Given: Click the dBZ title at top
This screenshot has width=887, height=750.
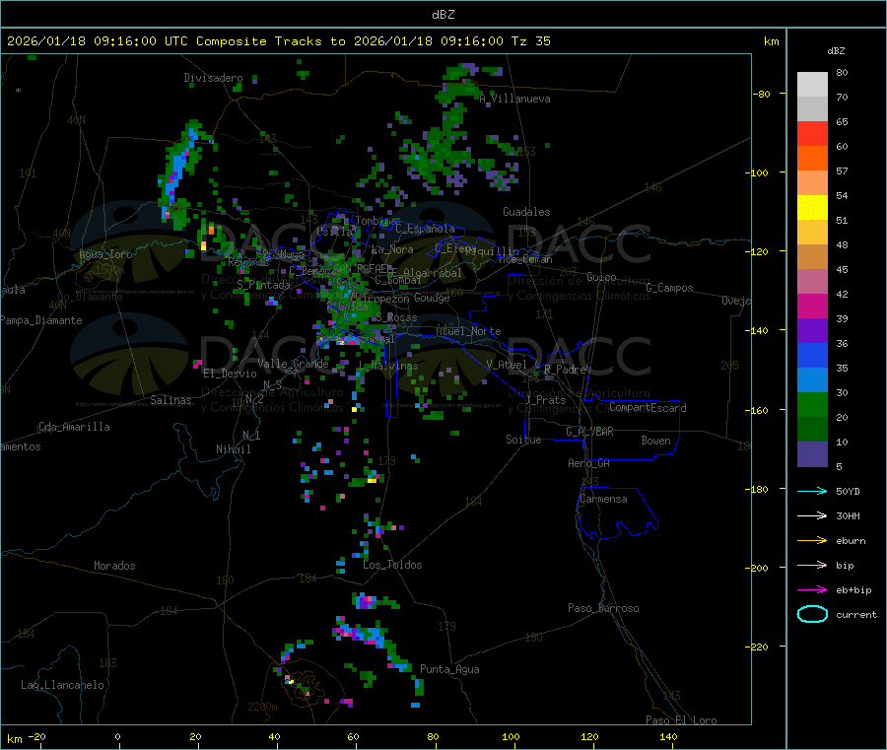Looking at the screenshot, I should click(x=443, y=14).
